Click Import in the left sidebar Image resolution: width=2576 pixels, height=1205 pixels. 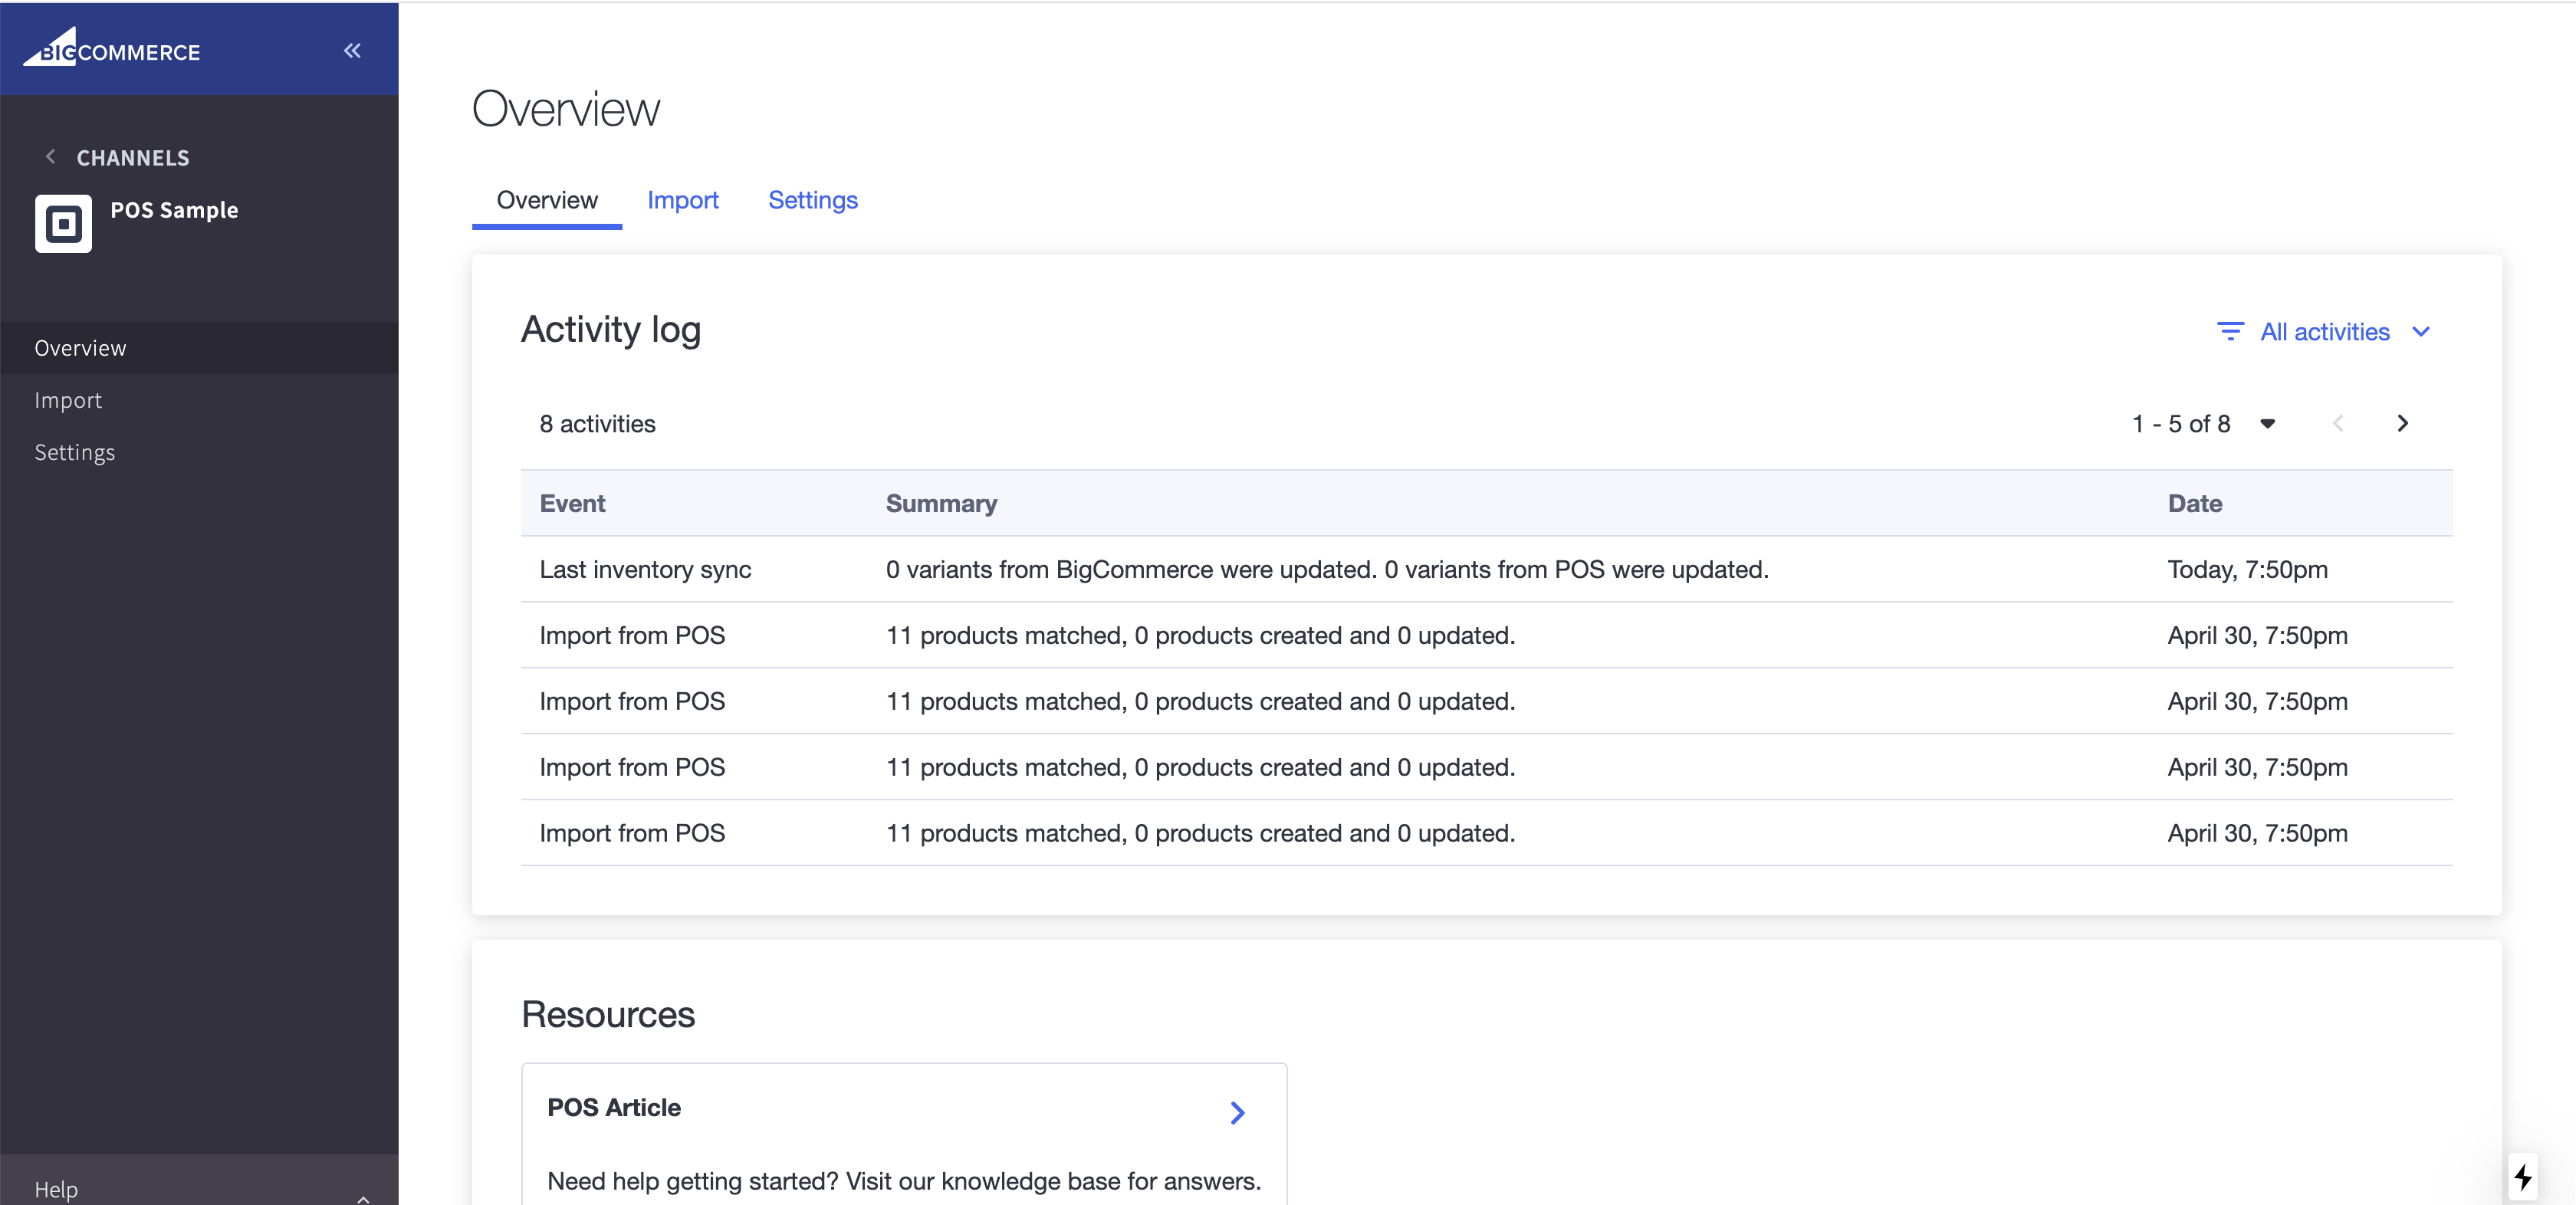(67, 399)
